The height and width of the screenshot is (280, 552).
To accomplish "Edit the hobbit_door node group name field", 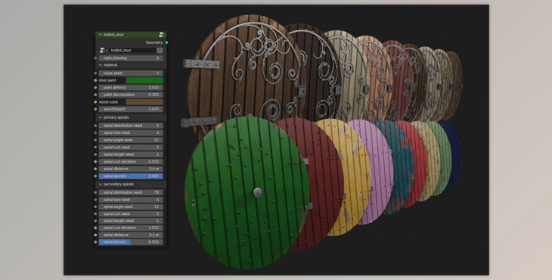I will coord(132,51).
